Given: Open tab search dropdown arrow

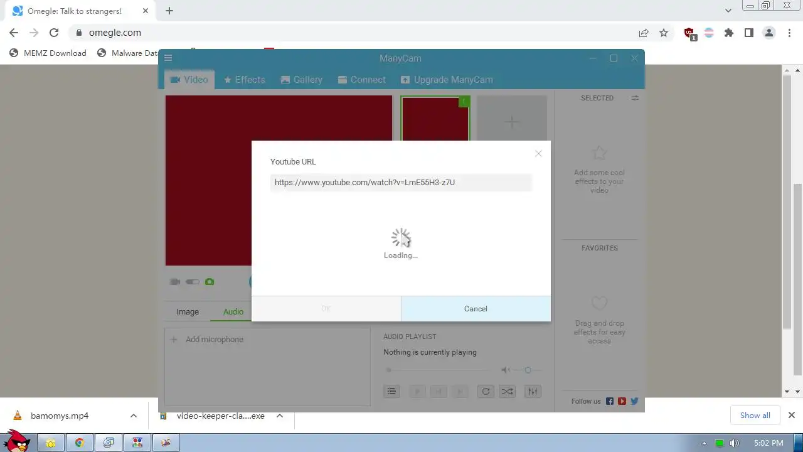Looking at the screenshot, I should point(728,11).
